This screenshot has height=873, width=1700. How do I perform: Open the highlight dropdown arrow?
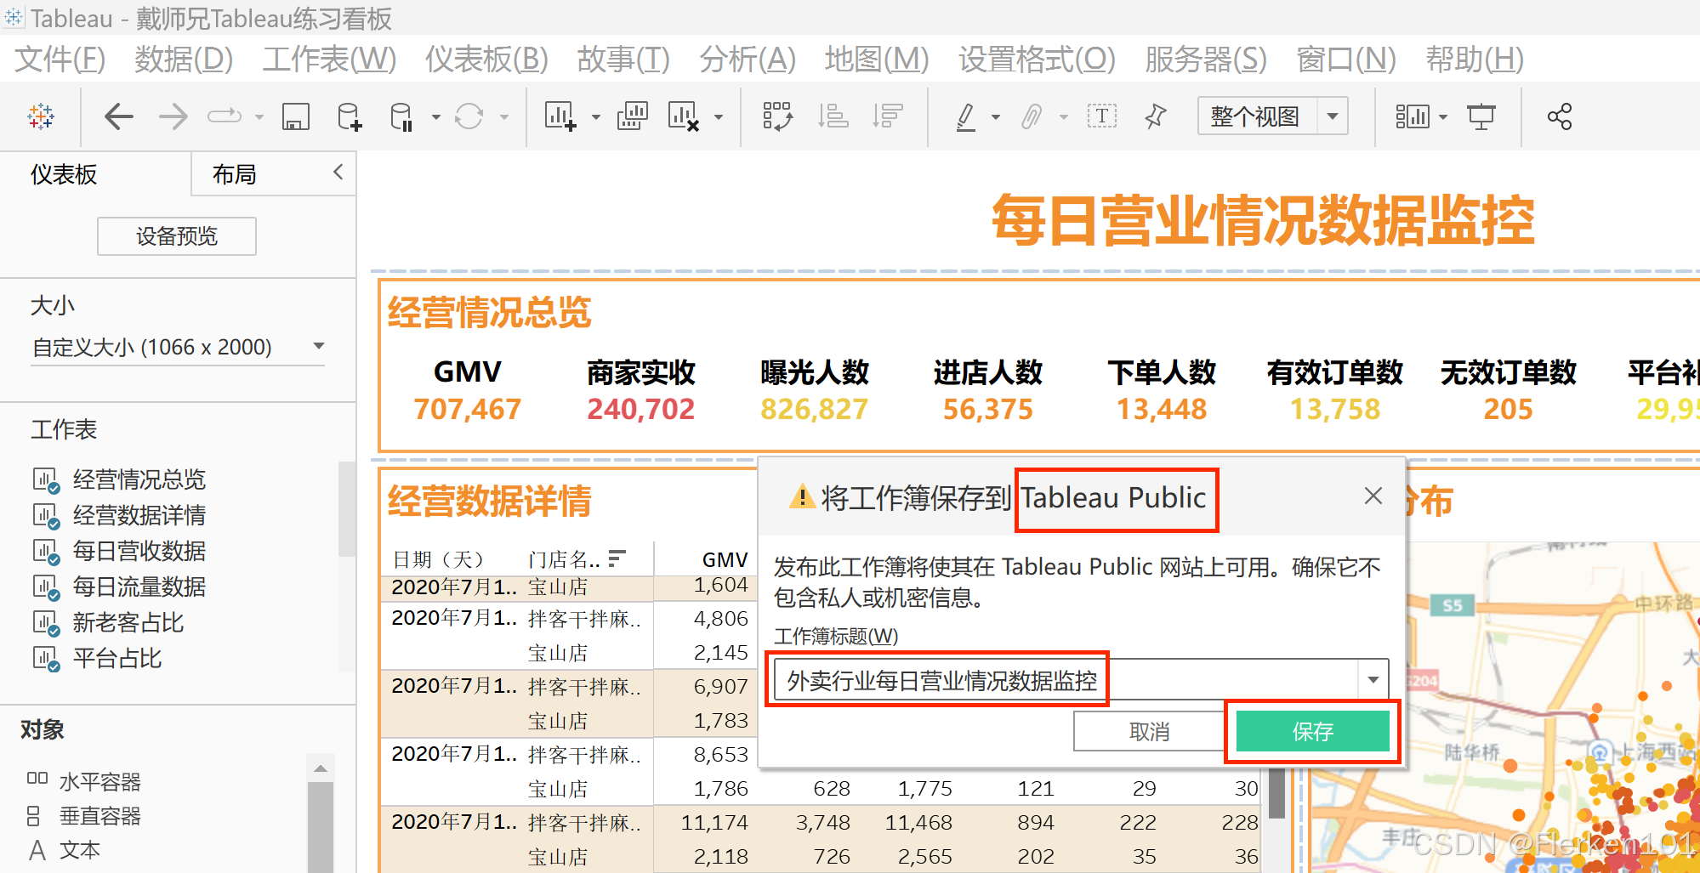pyautogui.click(x=995, y=117)
